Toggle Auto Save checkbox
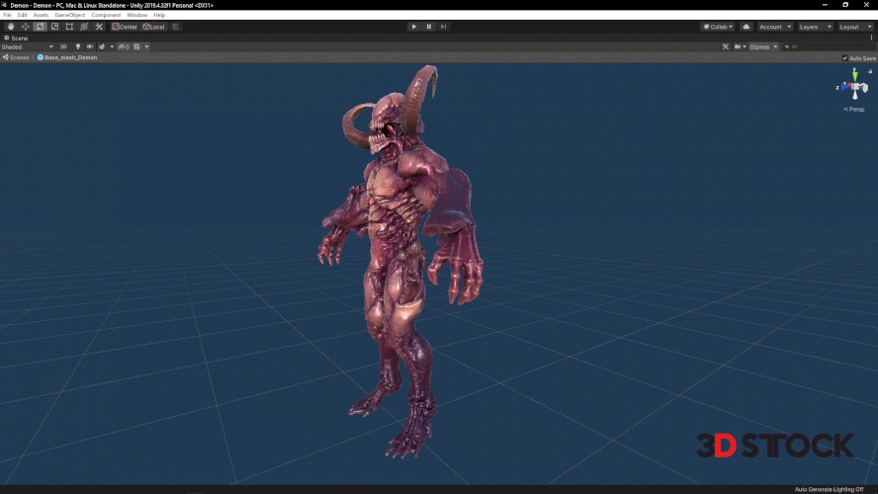 tap(845, 58)
